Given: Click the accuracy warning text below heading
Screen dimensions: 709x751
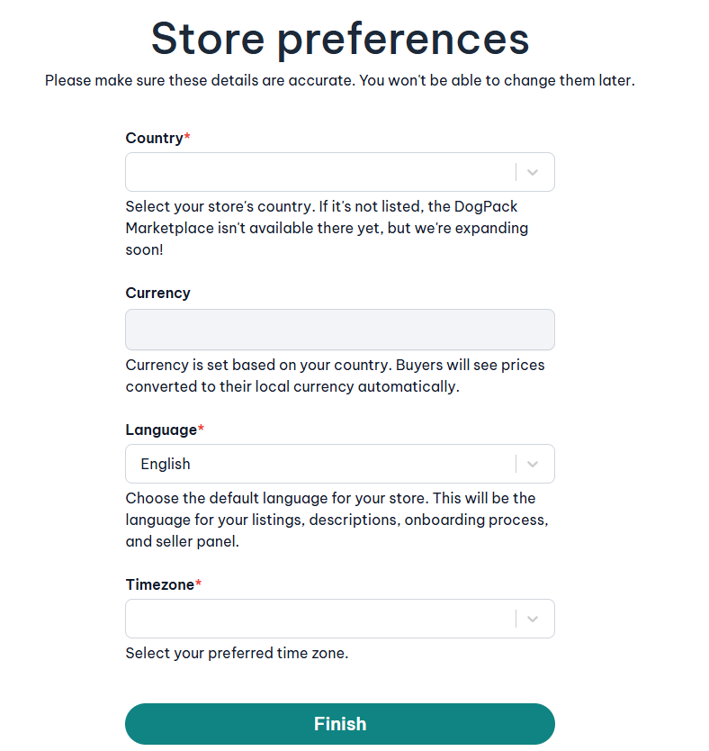Looking at the screenshot, I should point(339,80).
